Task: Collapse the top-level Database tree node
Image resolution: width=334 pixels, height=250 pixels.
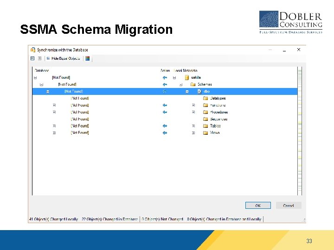Action: (35, 78)
